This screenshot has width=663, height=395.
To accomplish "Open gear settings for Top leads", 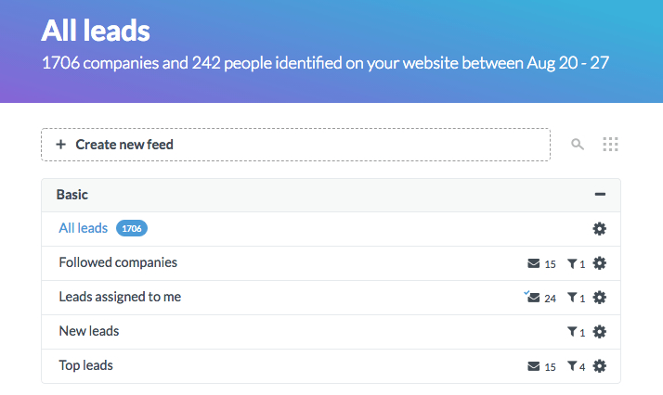I will tap(599, 366).
